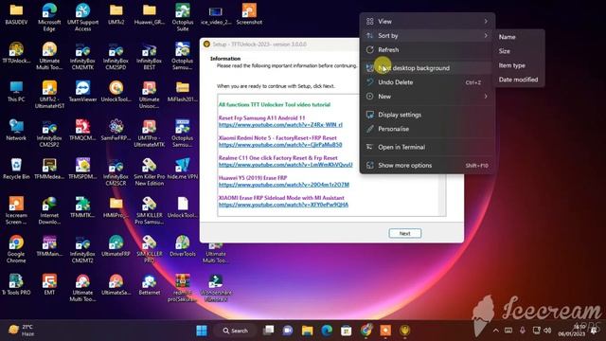
Task: Open Windows Start menu
Action: click(x=202, y=331)
